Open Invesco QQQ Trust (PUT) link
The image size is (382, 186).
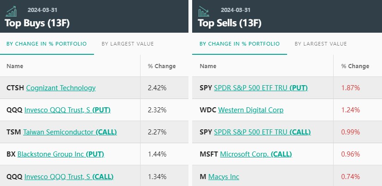click(x=67, y=110)
